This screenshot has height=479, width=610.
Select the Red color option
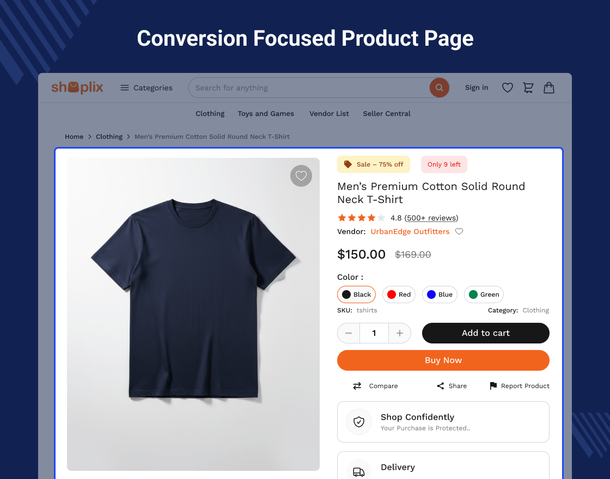(x=399, y=294)
